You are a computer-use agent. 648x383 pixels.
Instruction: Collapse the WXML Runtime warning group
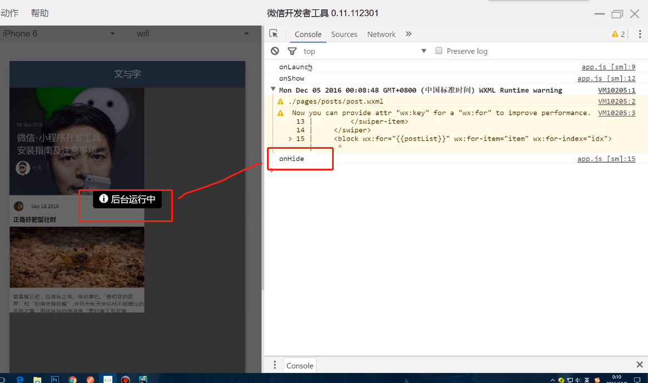click(x=273, y=89)
